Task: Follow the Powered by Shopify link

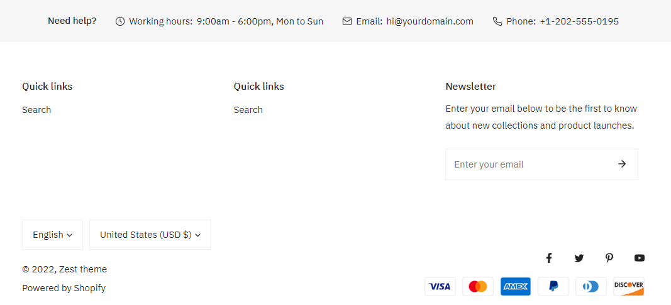Action: [x=64, y=288]
